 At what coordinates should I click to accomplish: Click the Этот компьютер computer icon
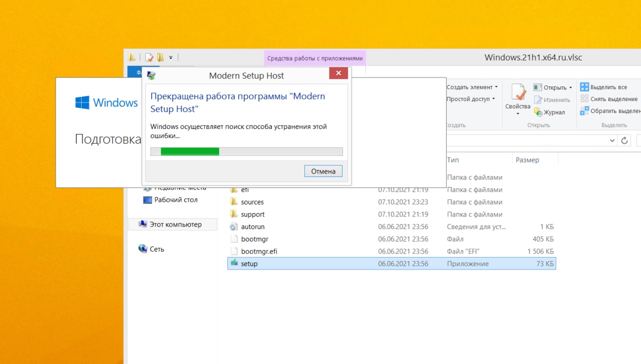143,224
